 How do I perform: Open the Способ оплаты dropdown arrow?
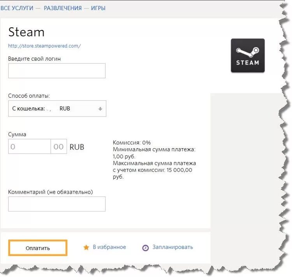click(100, 109)
